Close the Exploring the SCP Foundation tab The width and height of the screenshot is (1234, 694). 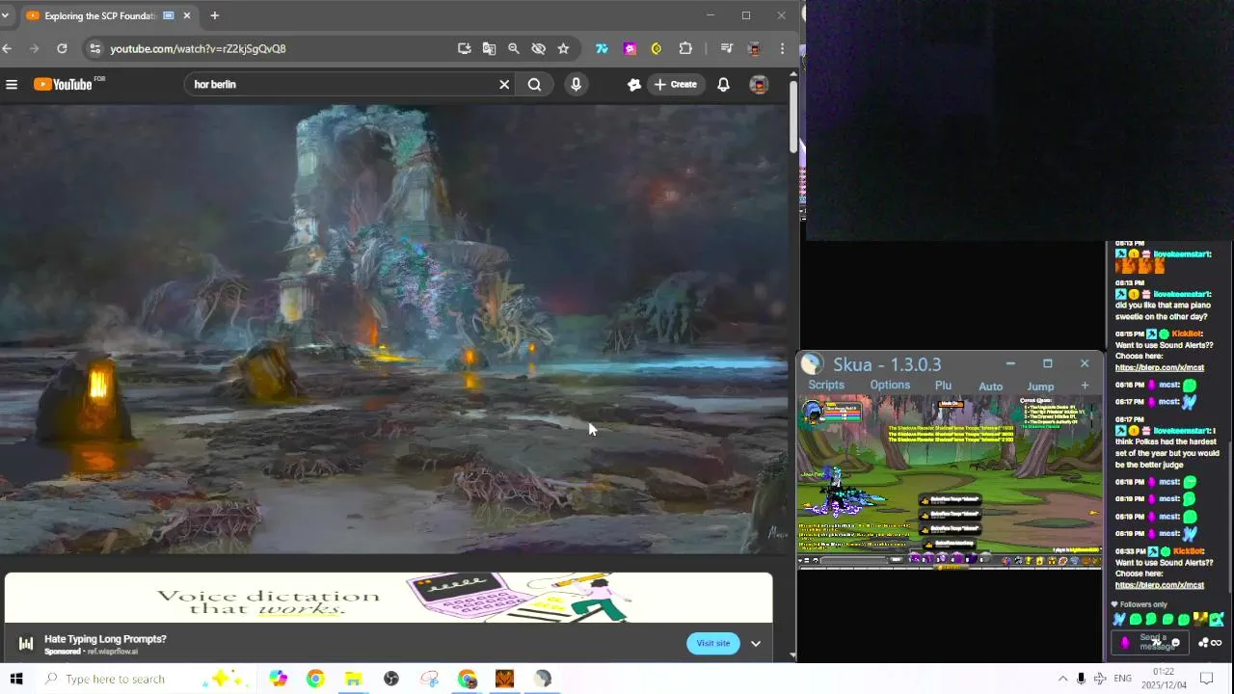coord(187,15)
